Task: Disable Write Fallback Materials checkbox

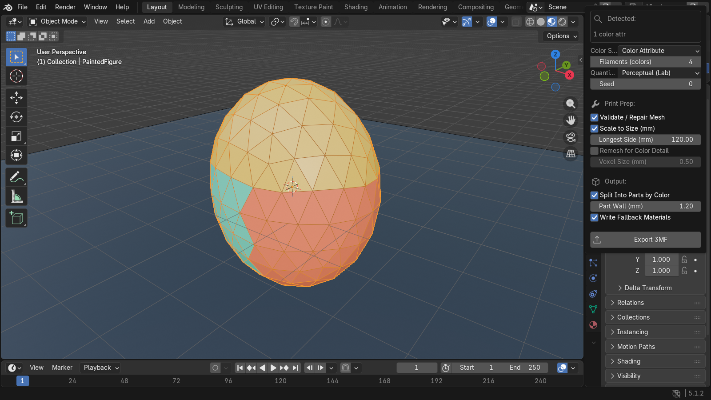Action: click(594, 217)
